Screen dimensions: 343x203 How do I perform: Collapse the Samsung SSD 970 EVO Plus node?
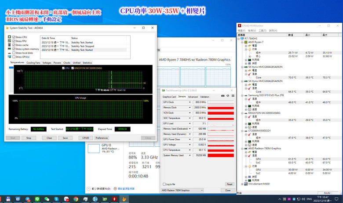pos(242,95)
